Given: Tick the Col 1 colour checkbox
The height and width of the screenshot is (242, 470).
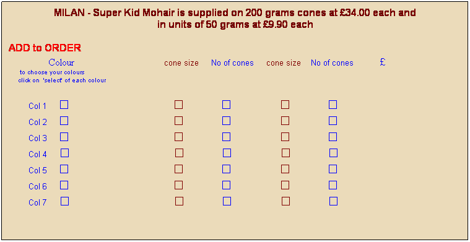Looking at the screenshot, I should tap(64, 105).
